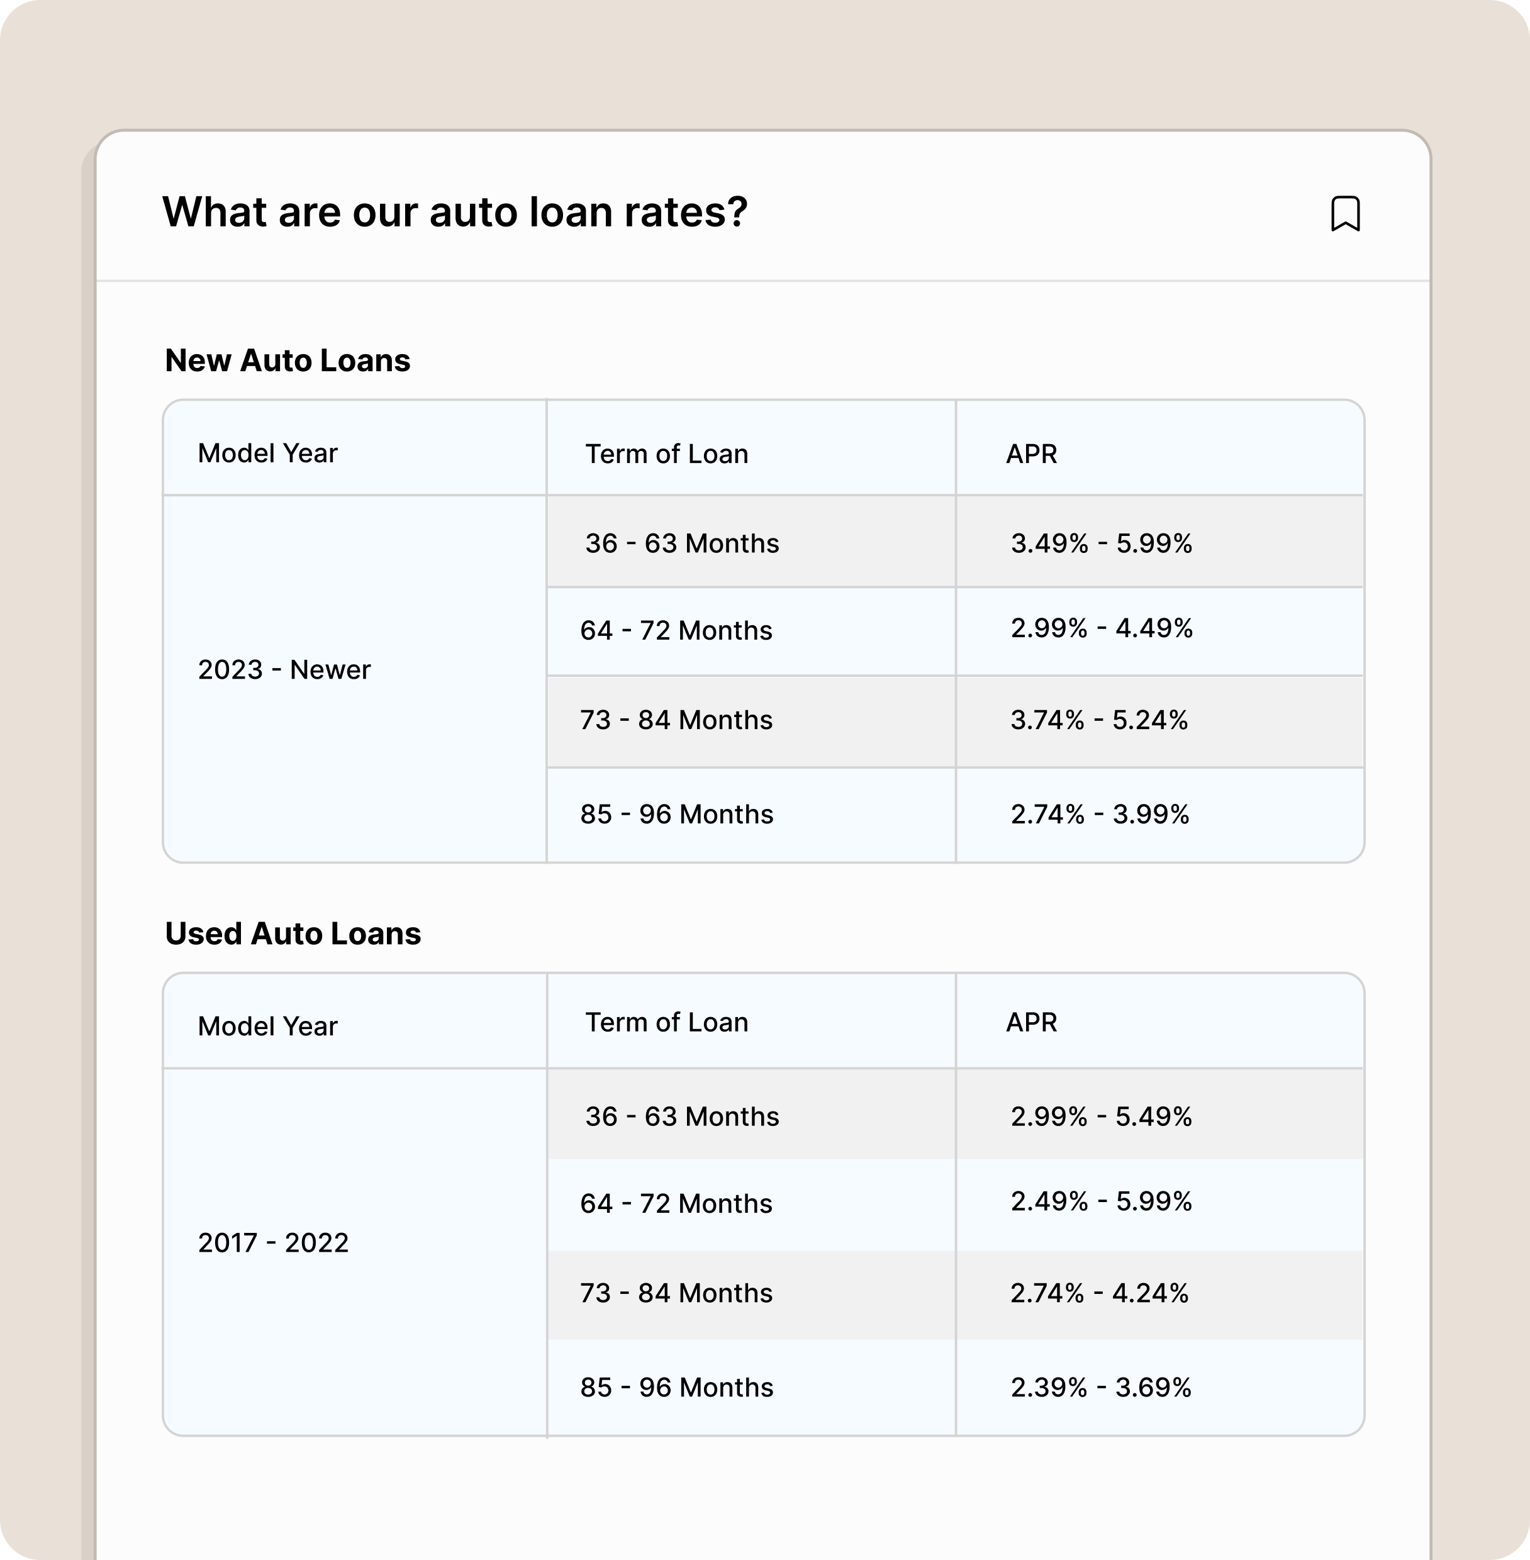Click 85 - 96 Months in Used Auto table
The image size is (1530, 1560).
coord(676,1386)
